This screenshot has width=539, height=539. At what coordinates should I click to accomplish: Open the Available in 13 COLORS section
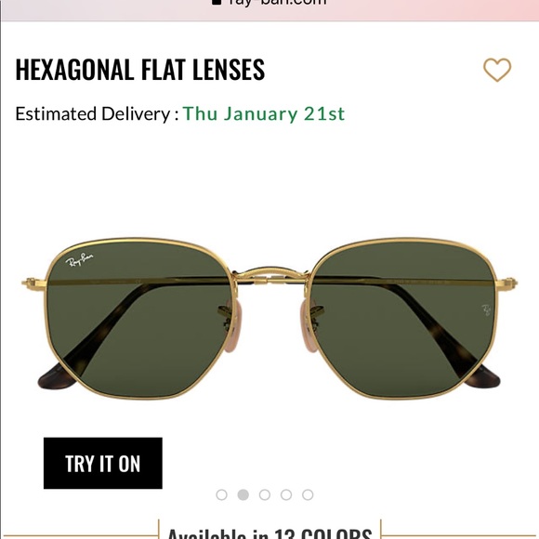click(269, 532)
